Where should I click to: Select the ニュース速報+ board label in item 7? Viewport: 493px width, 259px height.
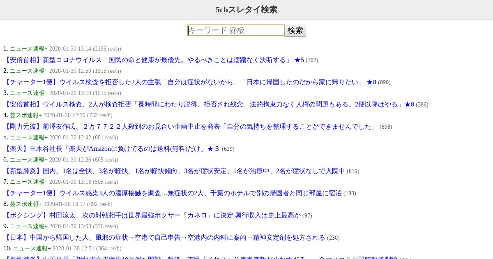coord(29,182)
